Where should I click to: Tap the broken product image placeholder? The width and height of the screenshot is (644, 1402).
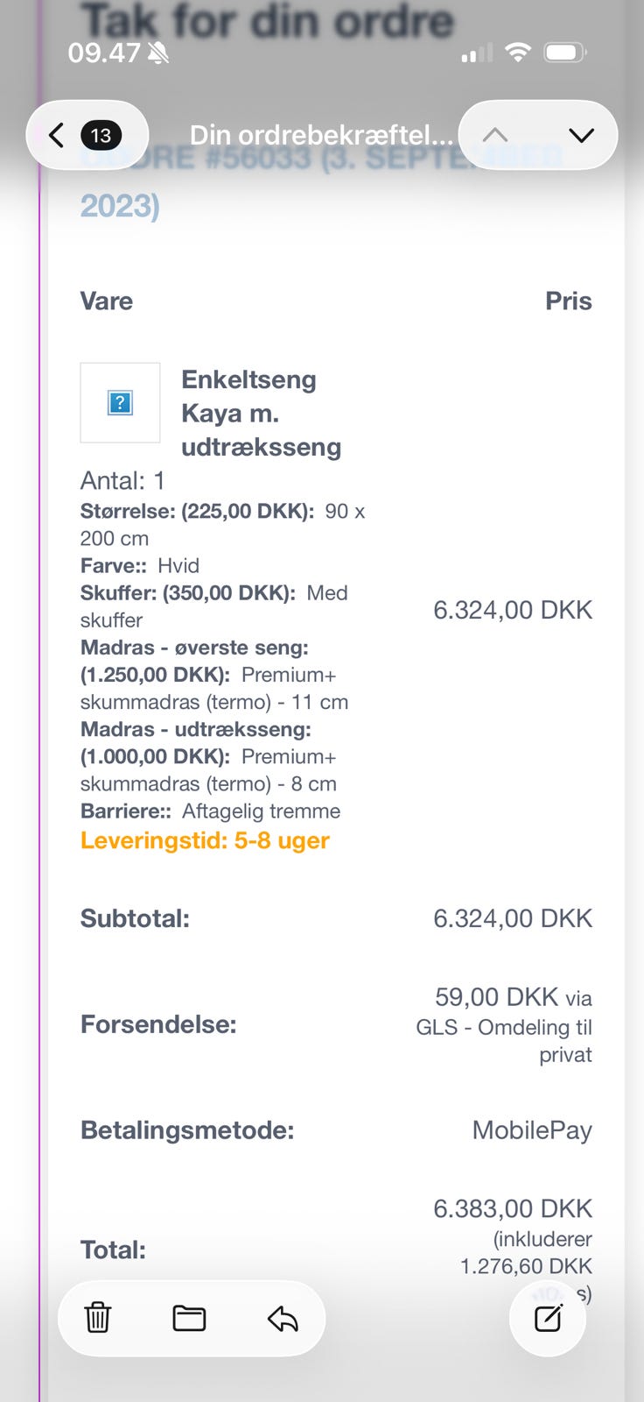coord(120,403)
